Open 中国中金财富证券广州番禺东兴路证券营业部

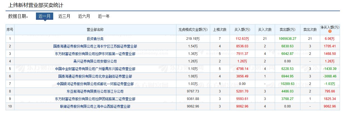click(x=95, y=69)
